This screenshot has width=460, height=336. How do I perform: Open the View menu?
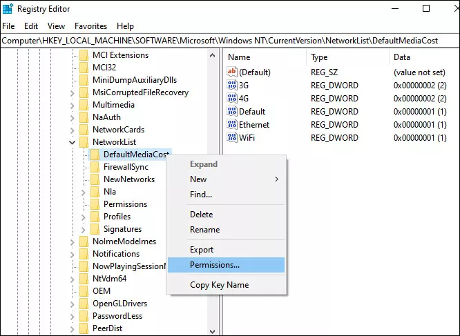[x=56, y=26]
